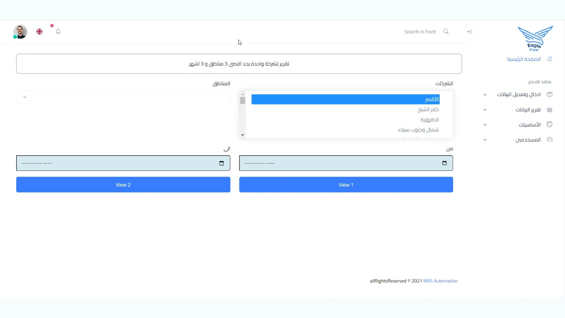Click the cube icon for ادخال وتعديل البيانات

[x=549, y=94]
